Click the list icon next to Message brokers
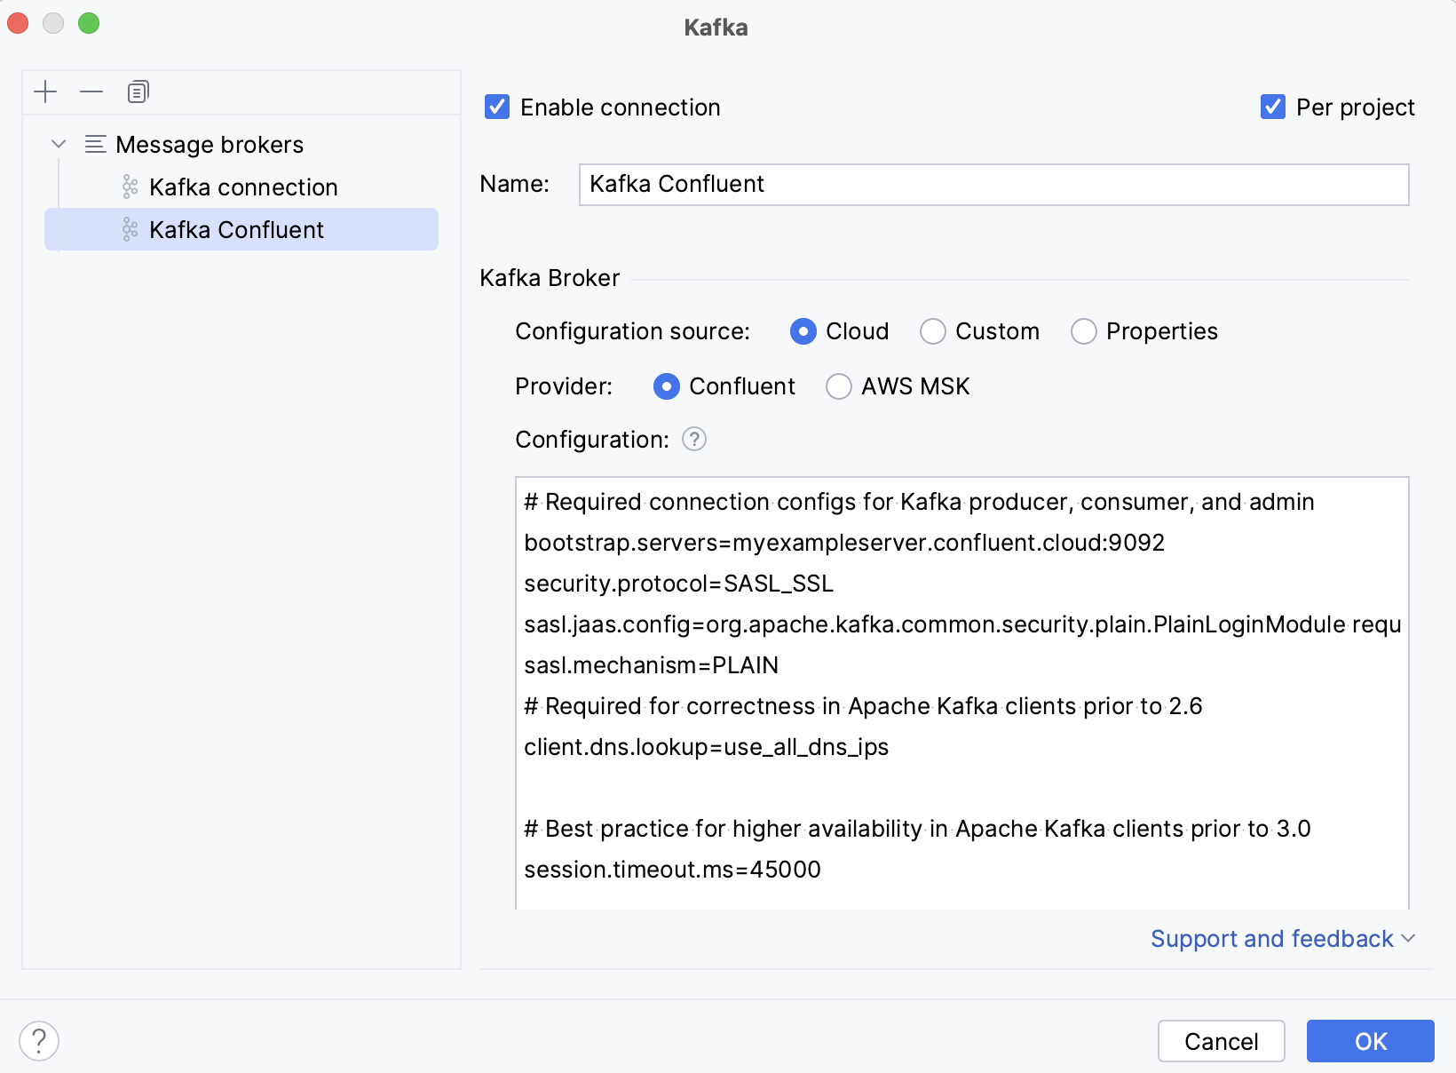Screen dimensions: 1456x1073 coord(95,144)
